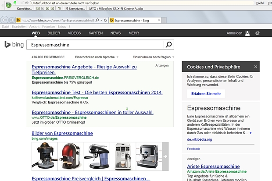Click the red espresso machine thumbnail

[71, 156]
